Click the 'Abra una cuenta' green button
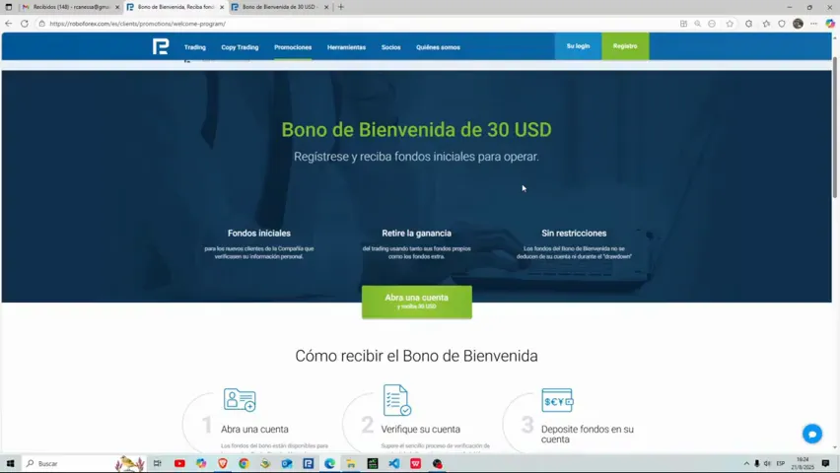 [x=417, y=302]
